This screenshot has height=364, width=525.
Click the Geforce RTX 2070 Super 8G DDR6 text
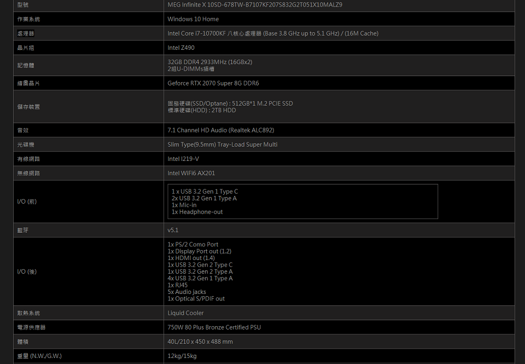[213, 83]
